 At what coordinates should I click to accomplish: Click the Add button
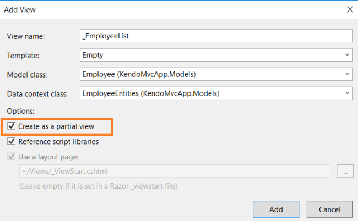[x=276, y=209]
